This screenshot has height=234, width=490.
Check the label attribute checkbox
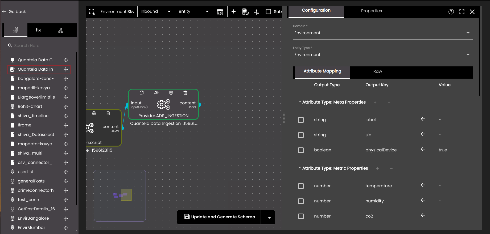pos(301,120)
